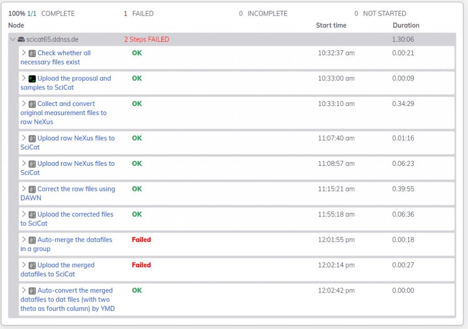This screenshot has width=468, height=329.
Task: Expand 'Upload the corrected files to SciCat' step
Action: point(24,214)
